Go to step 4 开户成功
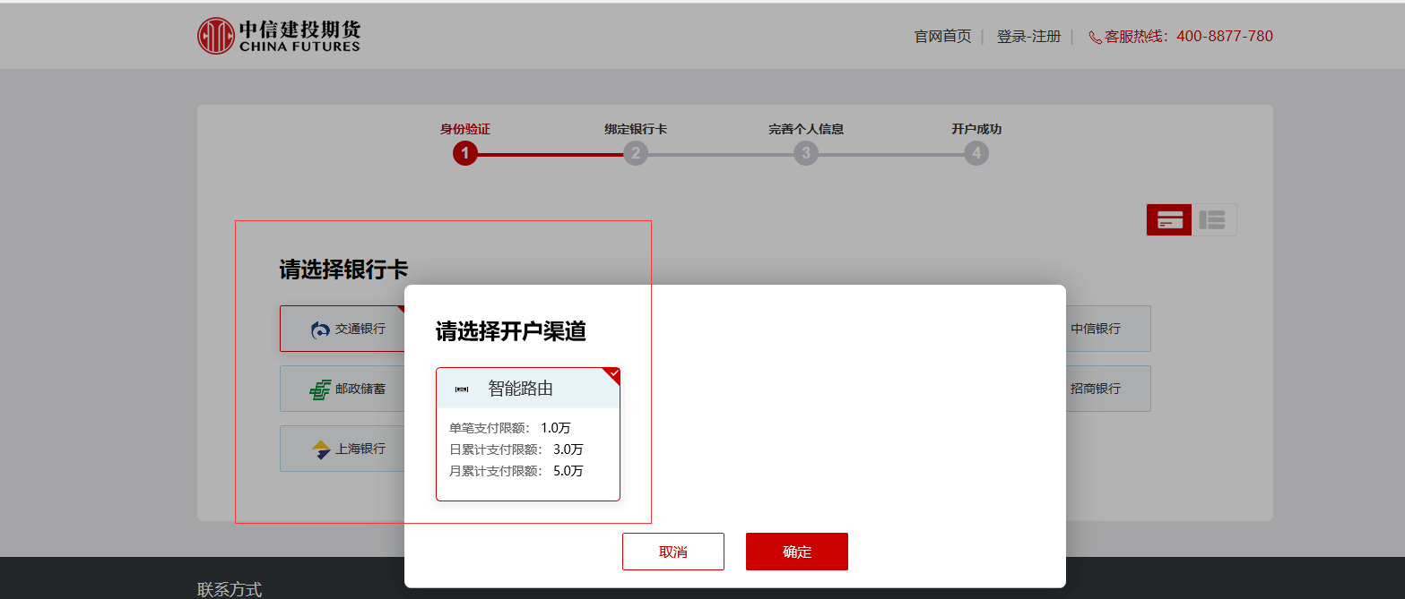1405x599 pixels. (x=976, y=154)
